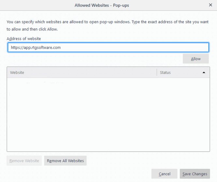Click the divider between Website and Status columns
Image resolution: width=217 pixels, height=182 pixels.
click(x=157, y=73)
